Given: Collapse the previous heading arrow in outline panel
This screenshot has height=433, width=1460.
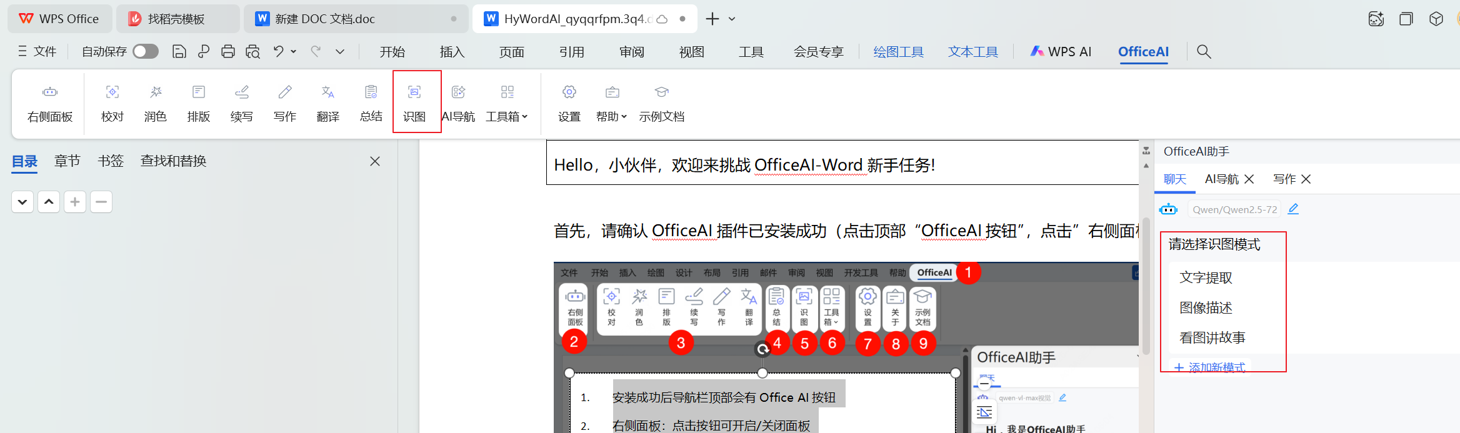Looking at the screenshot, I should pyautogui.click(x=49, y=202).
